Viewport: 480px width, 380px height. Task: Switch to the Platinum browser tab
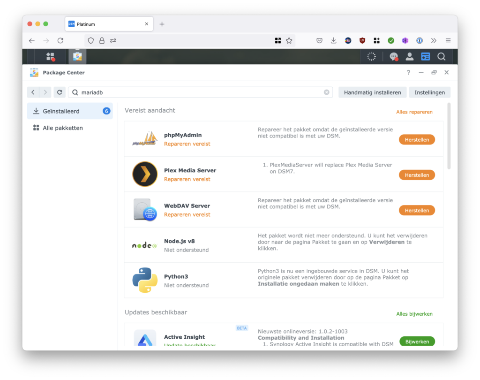pos(109,24)
